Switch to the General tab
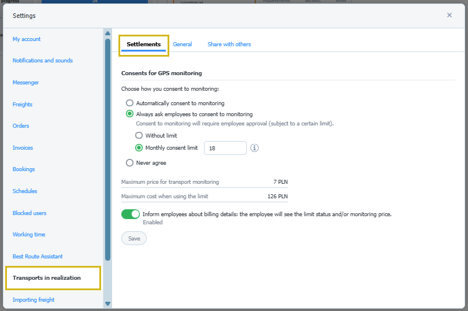The width and height of the screenshot is (468, 311). (182, 45)
